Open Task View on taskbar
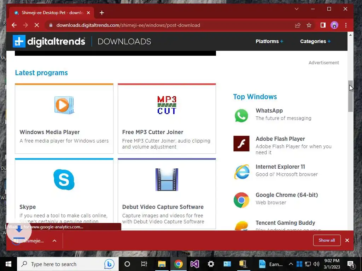The height and width of the screenshot is (271, 362). click(x=144, y=264)
